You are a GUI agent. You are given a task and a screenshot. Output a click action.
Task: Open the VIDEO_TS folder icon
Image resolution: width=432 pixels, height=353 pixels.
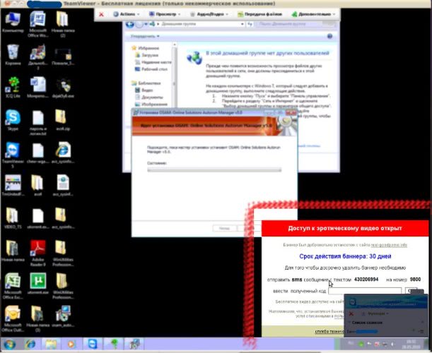(x=13, y=218)
